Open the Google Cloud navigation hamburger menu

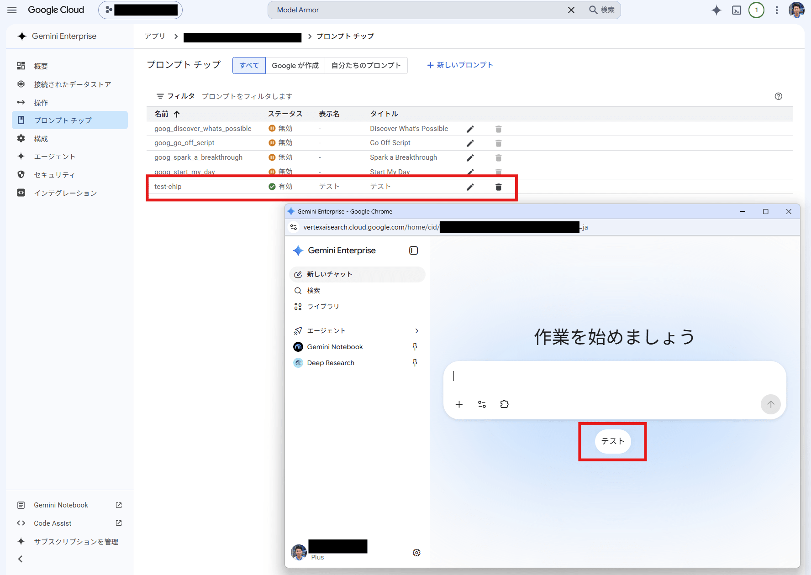(x=12, y=10)
